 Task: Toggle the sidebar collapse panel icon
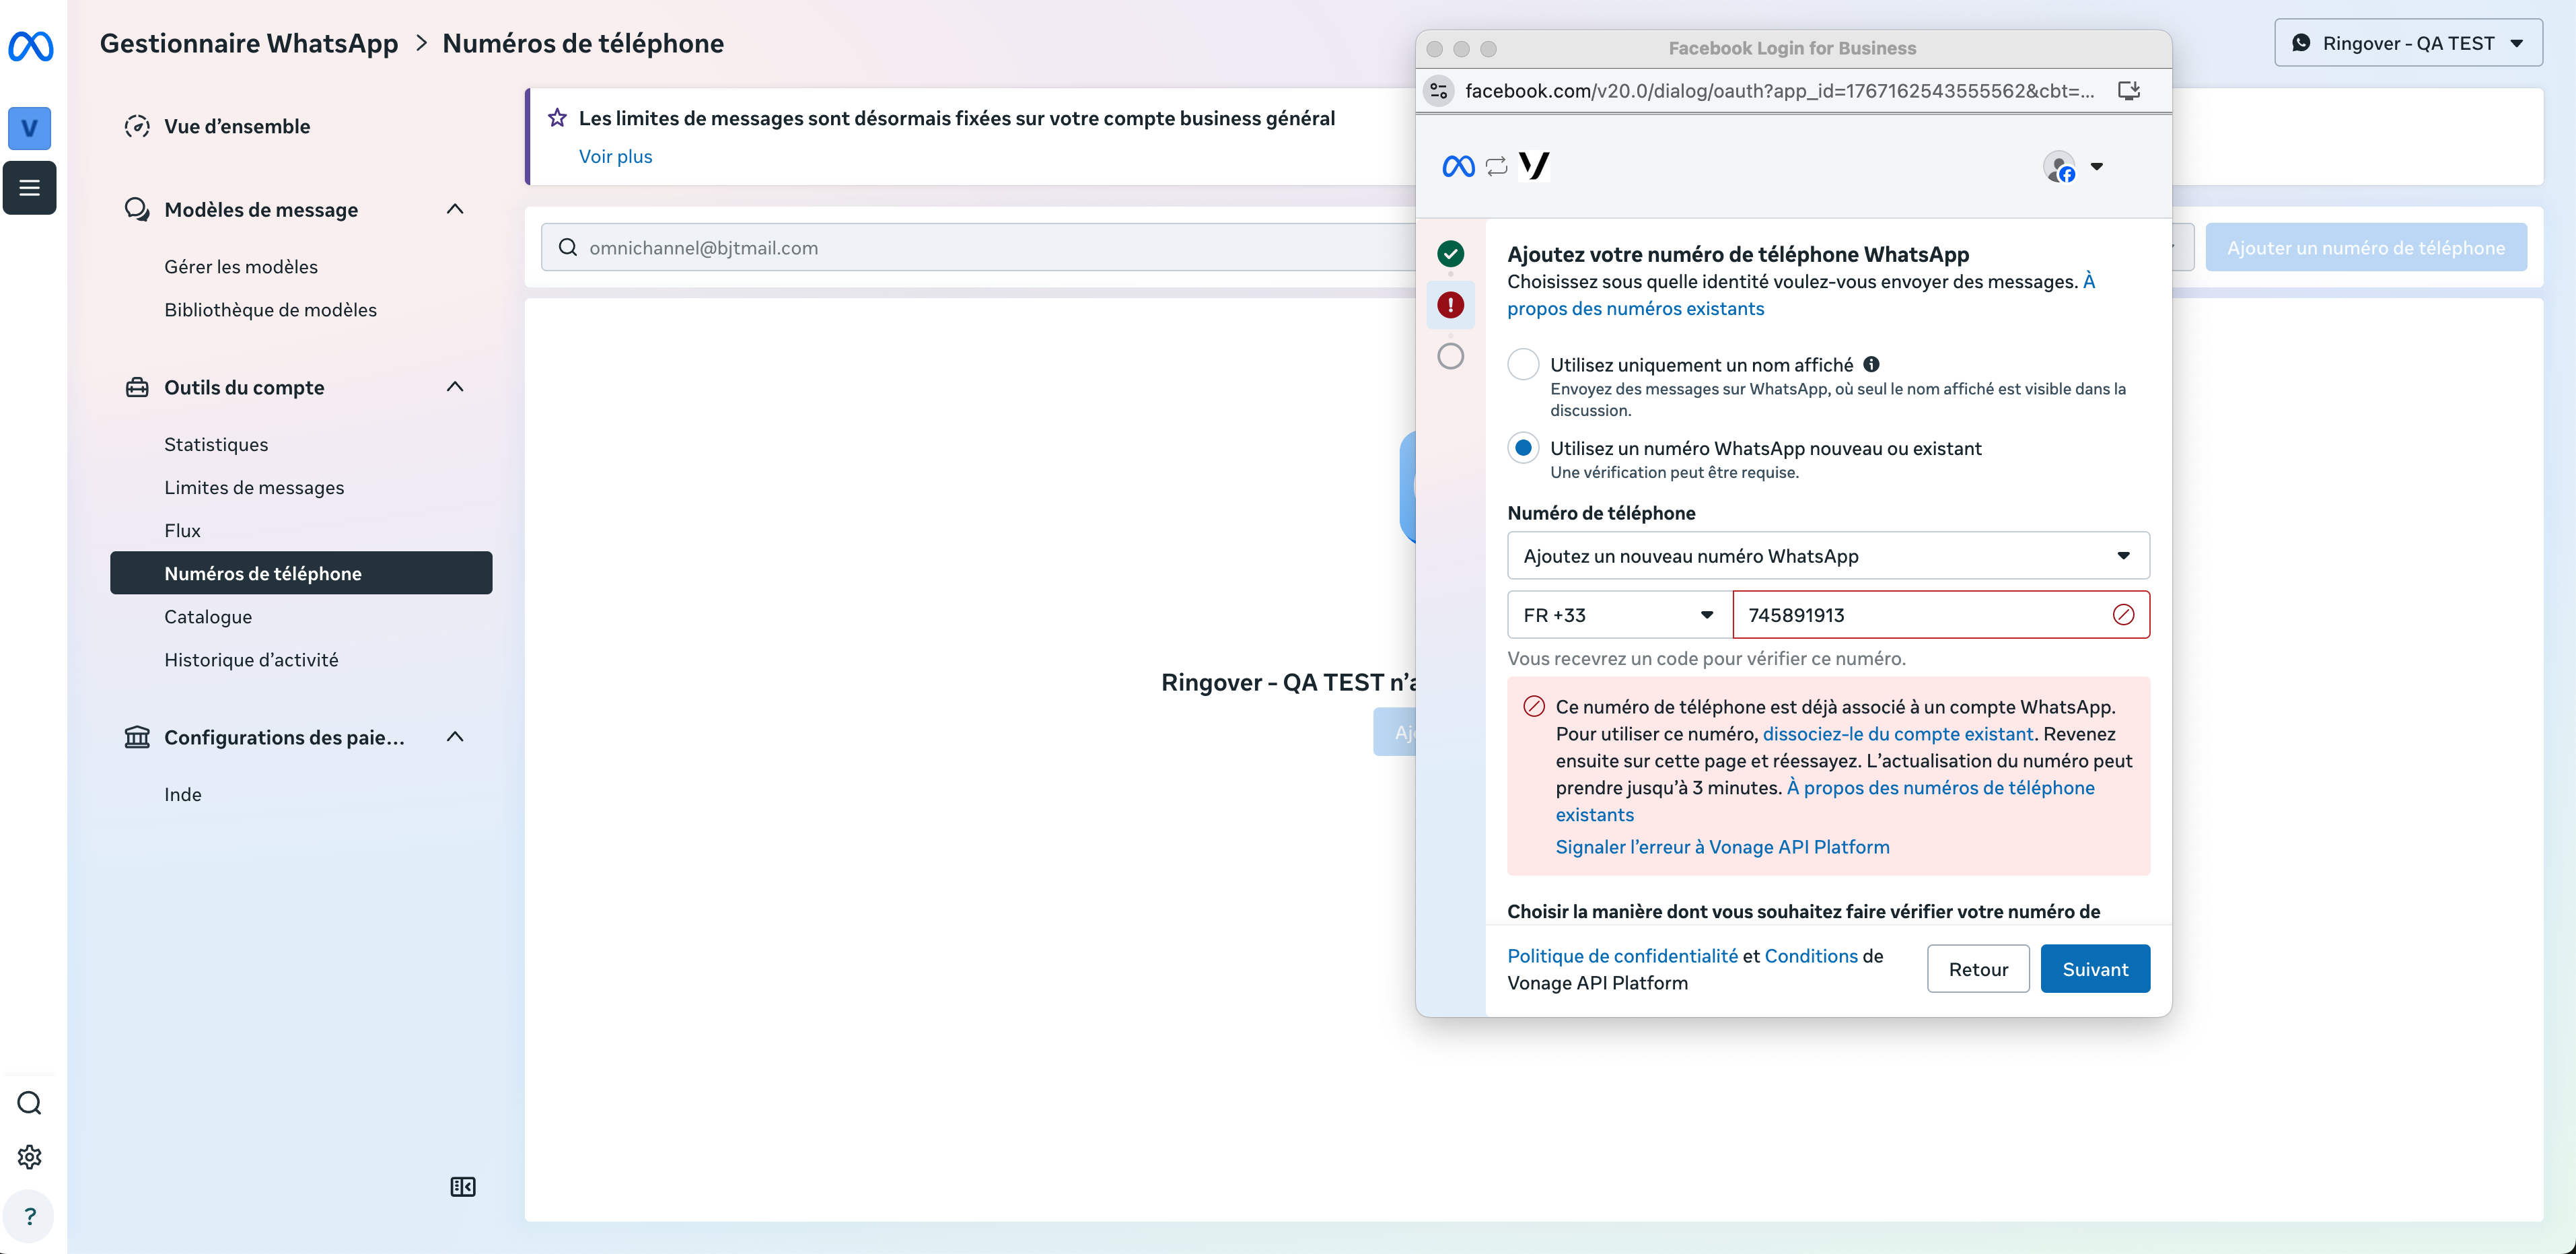point(462,1186)
